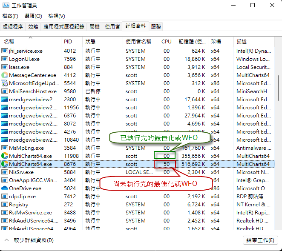Click the vertical scrollbar thumb

[279, 88]
